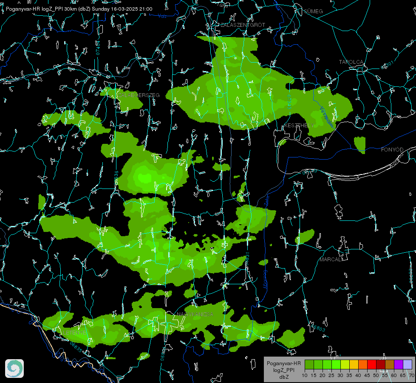Click the legend 'dbZ' unit label

pyautogui.click(x=284, y=377)
